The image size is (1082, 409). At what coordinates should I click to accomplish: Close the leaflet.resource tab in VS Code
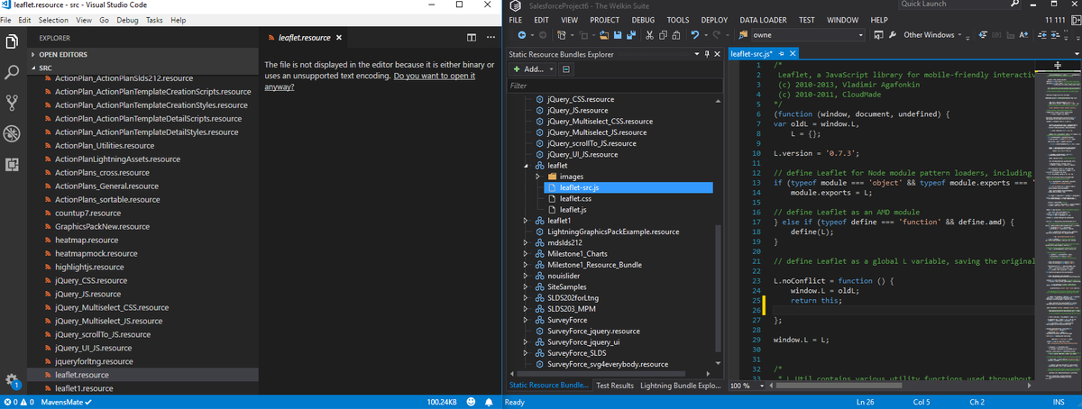(x=339, y=38)
